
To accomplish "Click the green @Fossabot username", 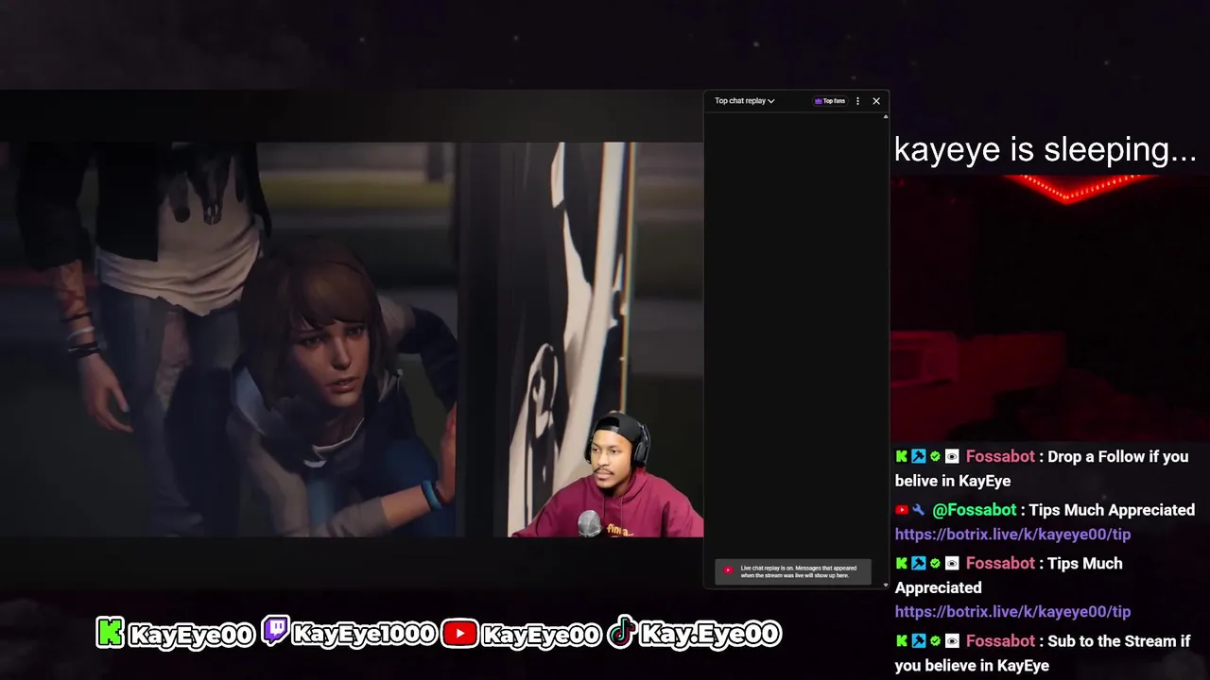I will 974,510.
